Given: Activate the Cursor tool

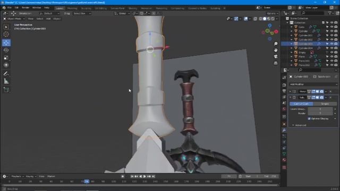Looking at the screenshot, I should pos(6,34).
